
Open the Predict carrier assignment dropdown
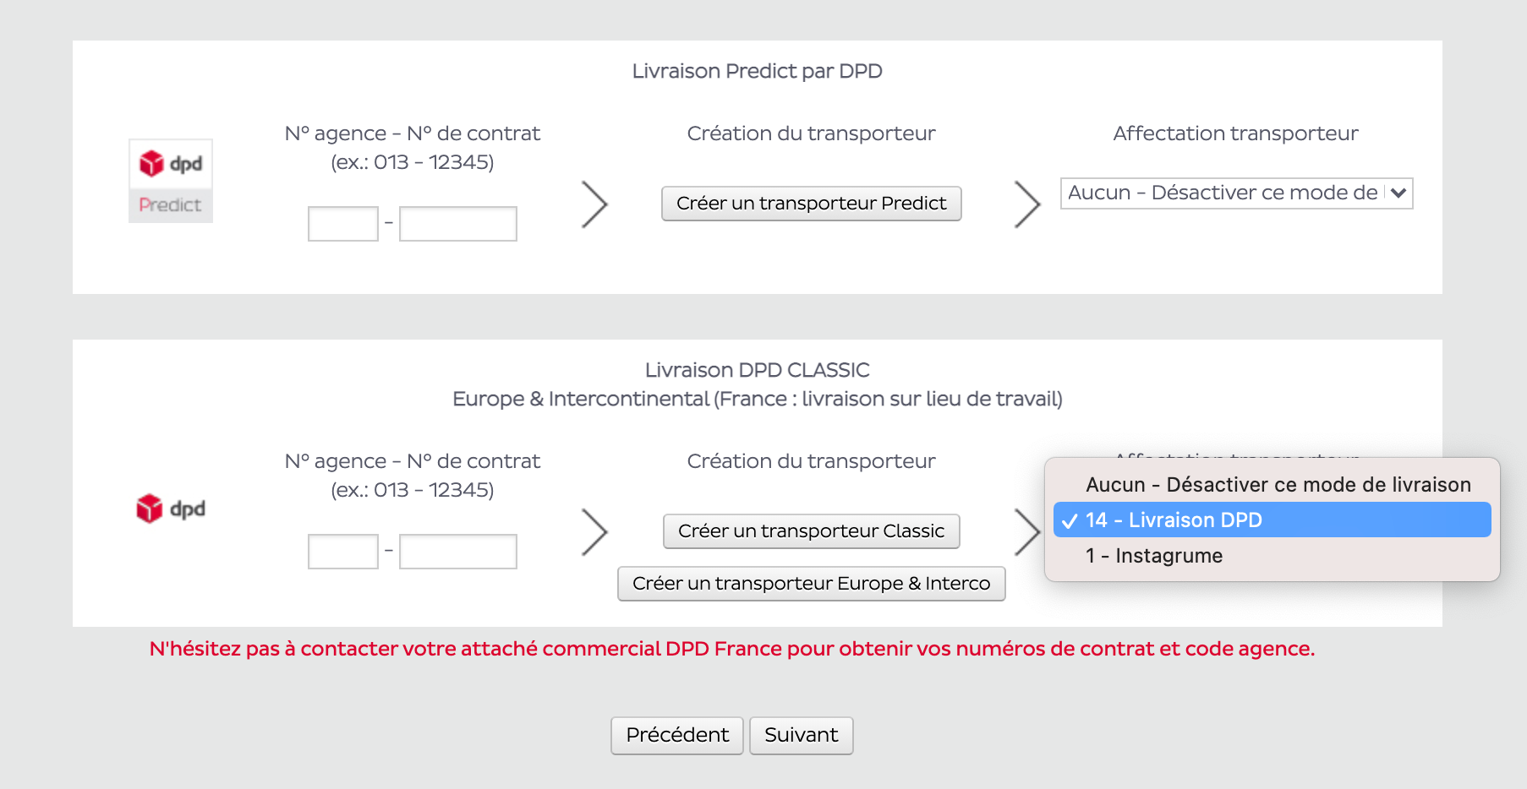[x=1222, y=193]
